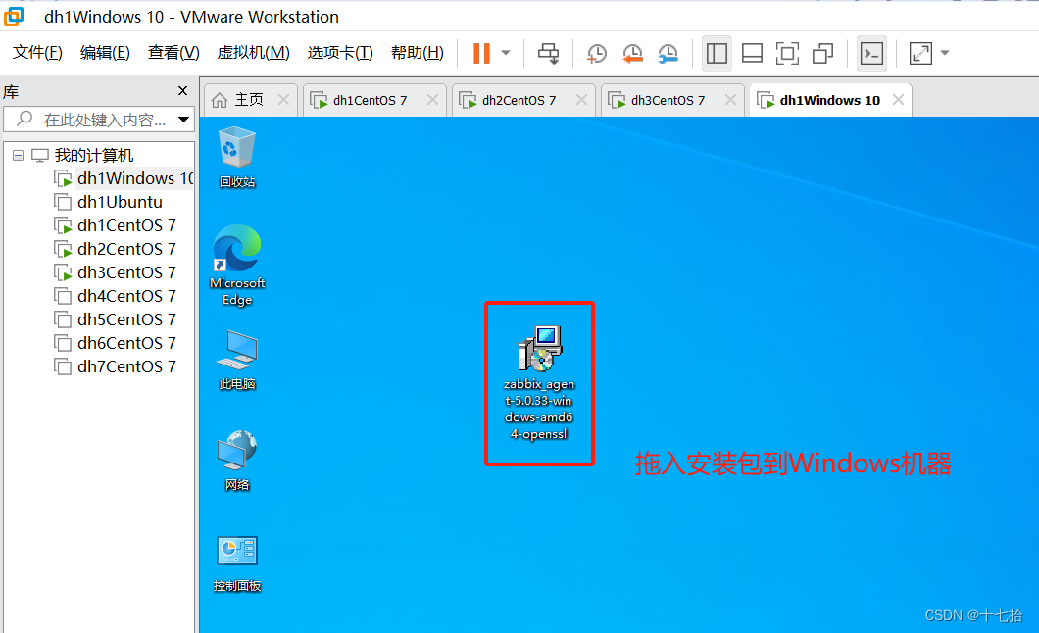Image resolution: width=1039 pixels, height=633 pixels.
Task: Select dh3CentOS 7 in library tree
Action: coord(126,272)
